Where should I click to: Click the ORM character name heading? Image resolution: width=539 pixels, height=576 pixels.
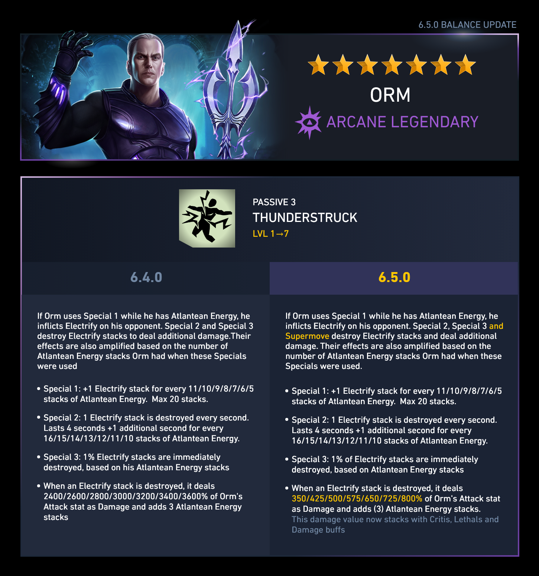pos(390,95)
